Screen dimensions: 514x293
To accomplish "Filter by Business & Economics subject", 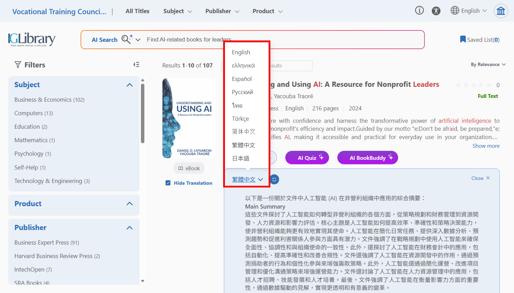I will (x=49, y=100).
